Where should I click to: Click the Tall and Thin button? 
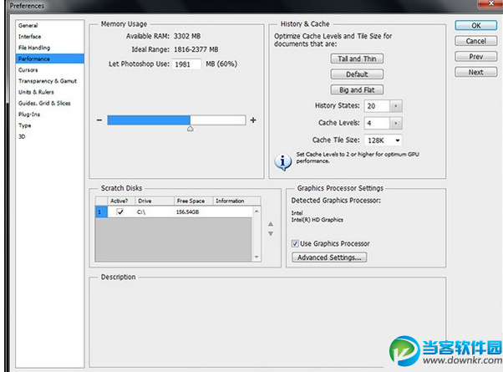tap(357, 59)
